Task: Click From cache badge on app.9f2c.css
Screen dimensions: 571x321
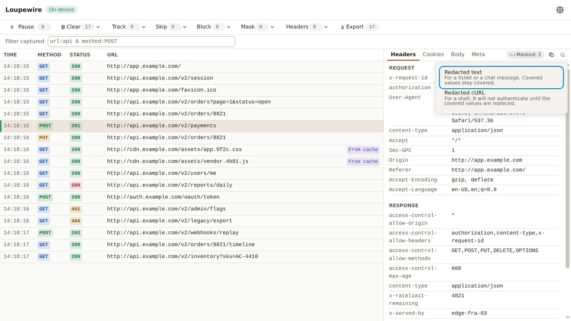Action: click(363, 150)
